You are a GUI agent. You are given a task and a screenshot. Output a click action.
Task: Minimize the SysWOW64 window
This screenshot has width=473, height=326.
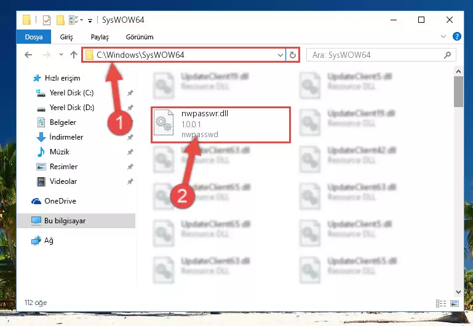pyautogui.click(x=394, y=20)
